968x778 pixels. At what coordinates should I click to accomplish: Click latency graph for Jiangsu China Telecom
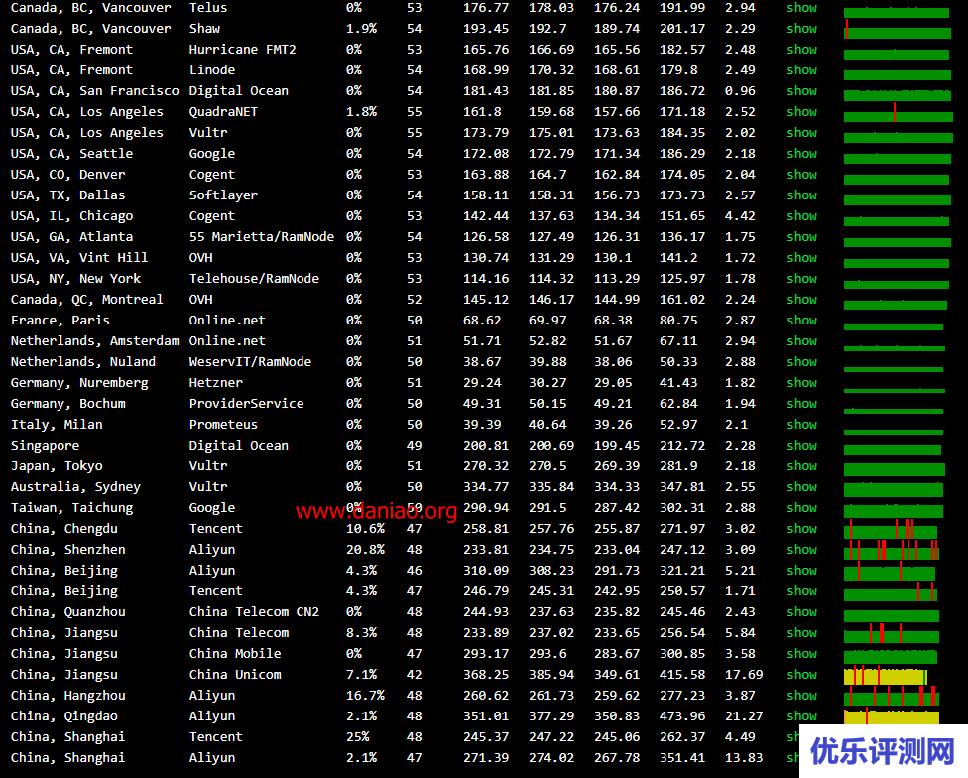tap(892, 633)
